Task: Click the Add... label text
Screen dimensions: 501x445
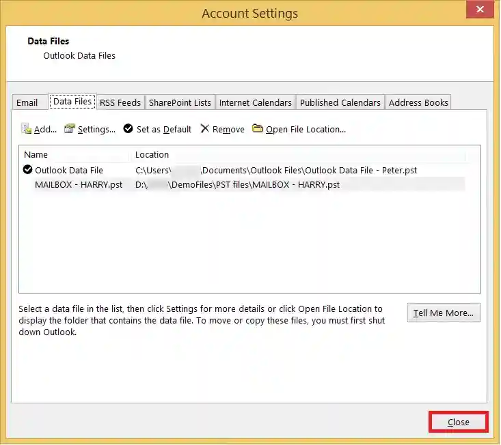Action: tap(45, 130)
